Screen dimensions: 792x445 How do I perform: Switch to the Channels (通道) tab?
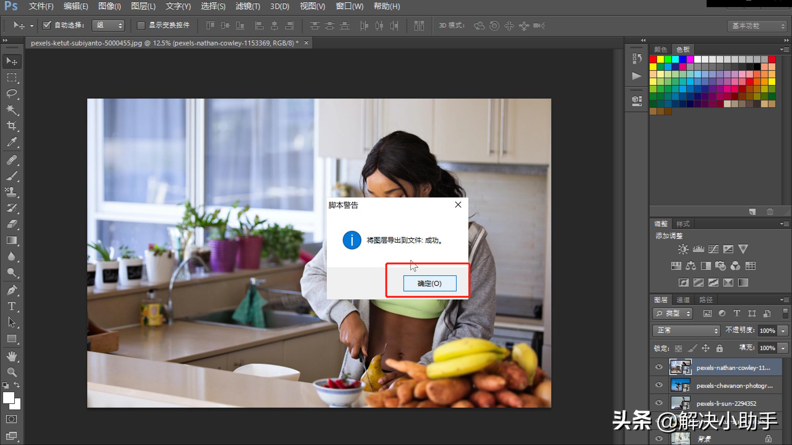pyautogui.click(x=683, y=299)
